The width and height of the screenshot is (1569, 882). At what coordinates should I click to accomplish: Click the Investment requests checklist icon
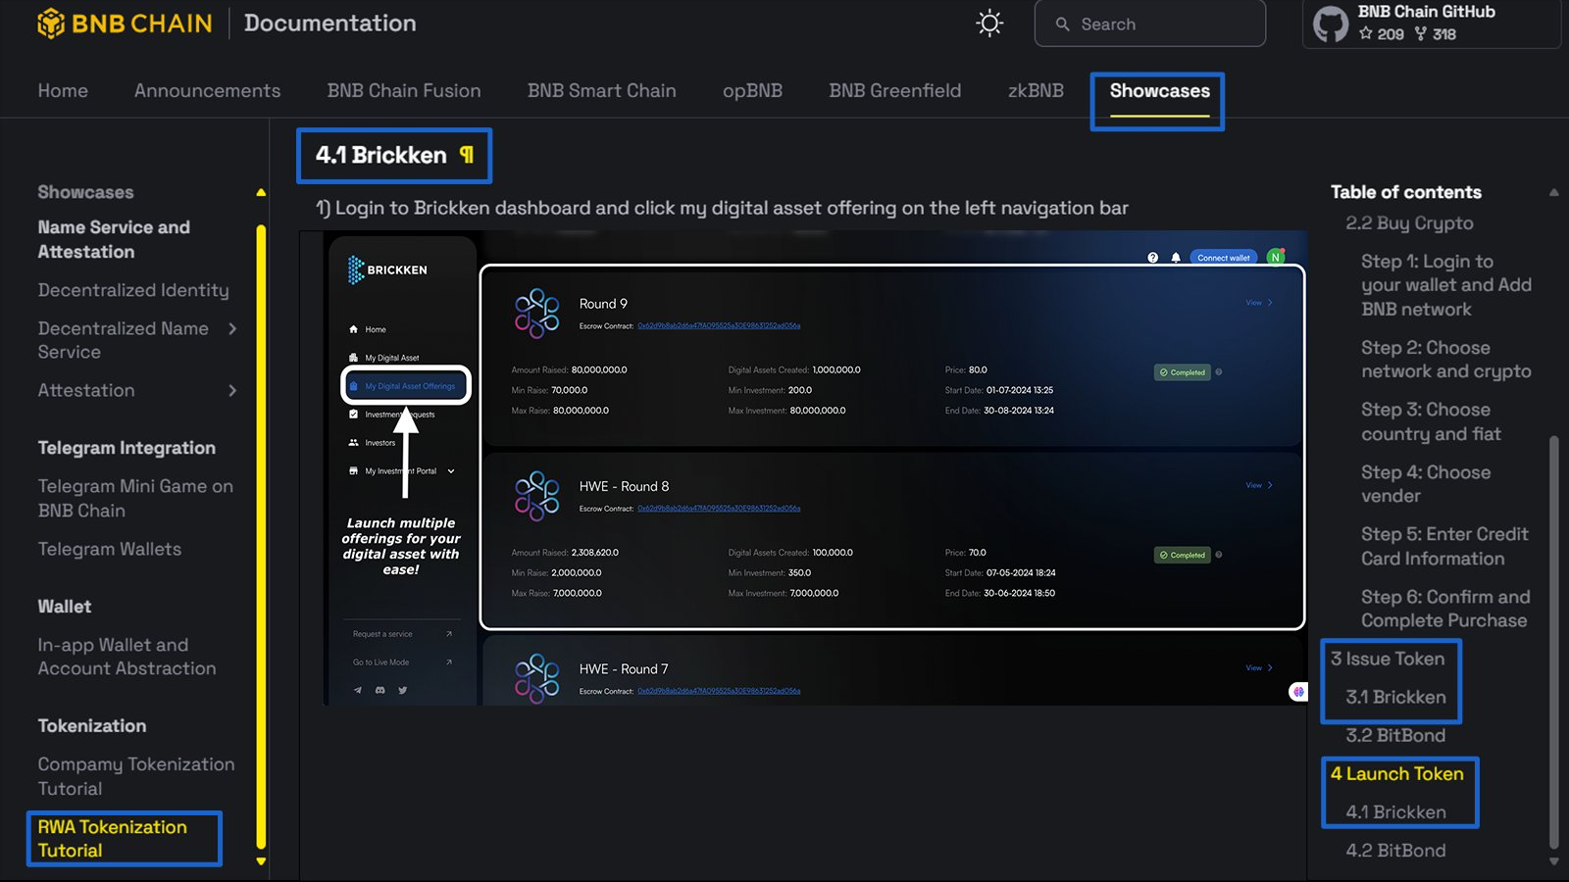[x=353, y=415]
